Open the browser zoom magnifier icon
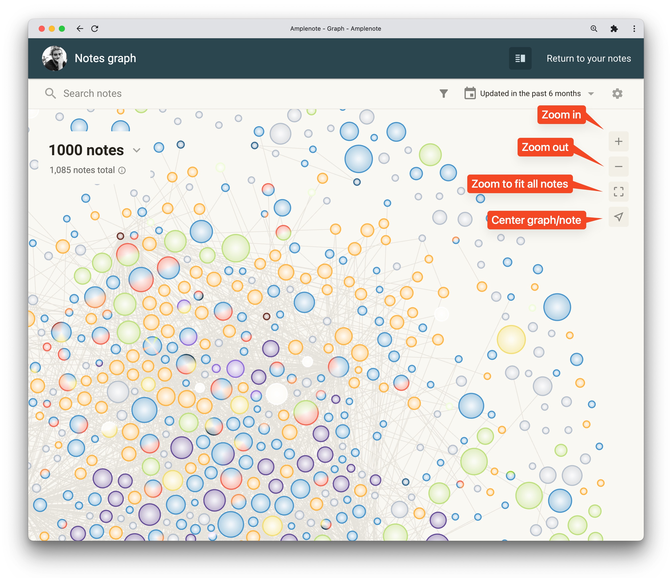This screenshot has height=578, width=672. click(x=594, y=28)
